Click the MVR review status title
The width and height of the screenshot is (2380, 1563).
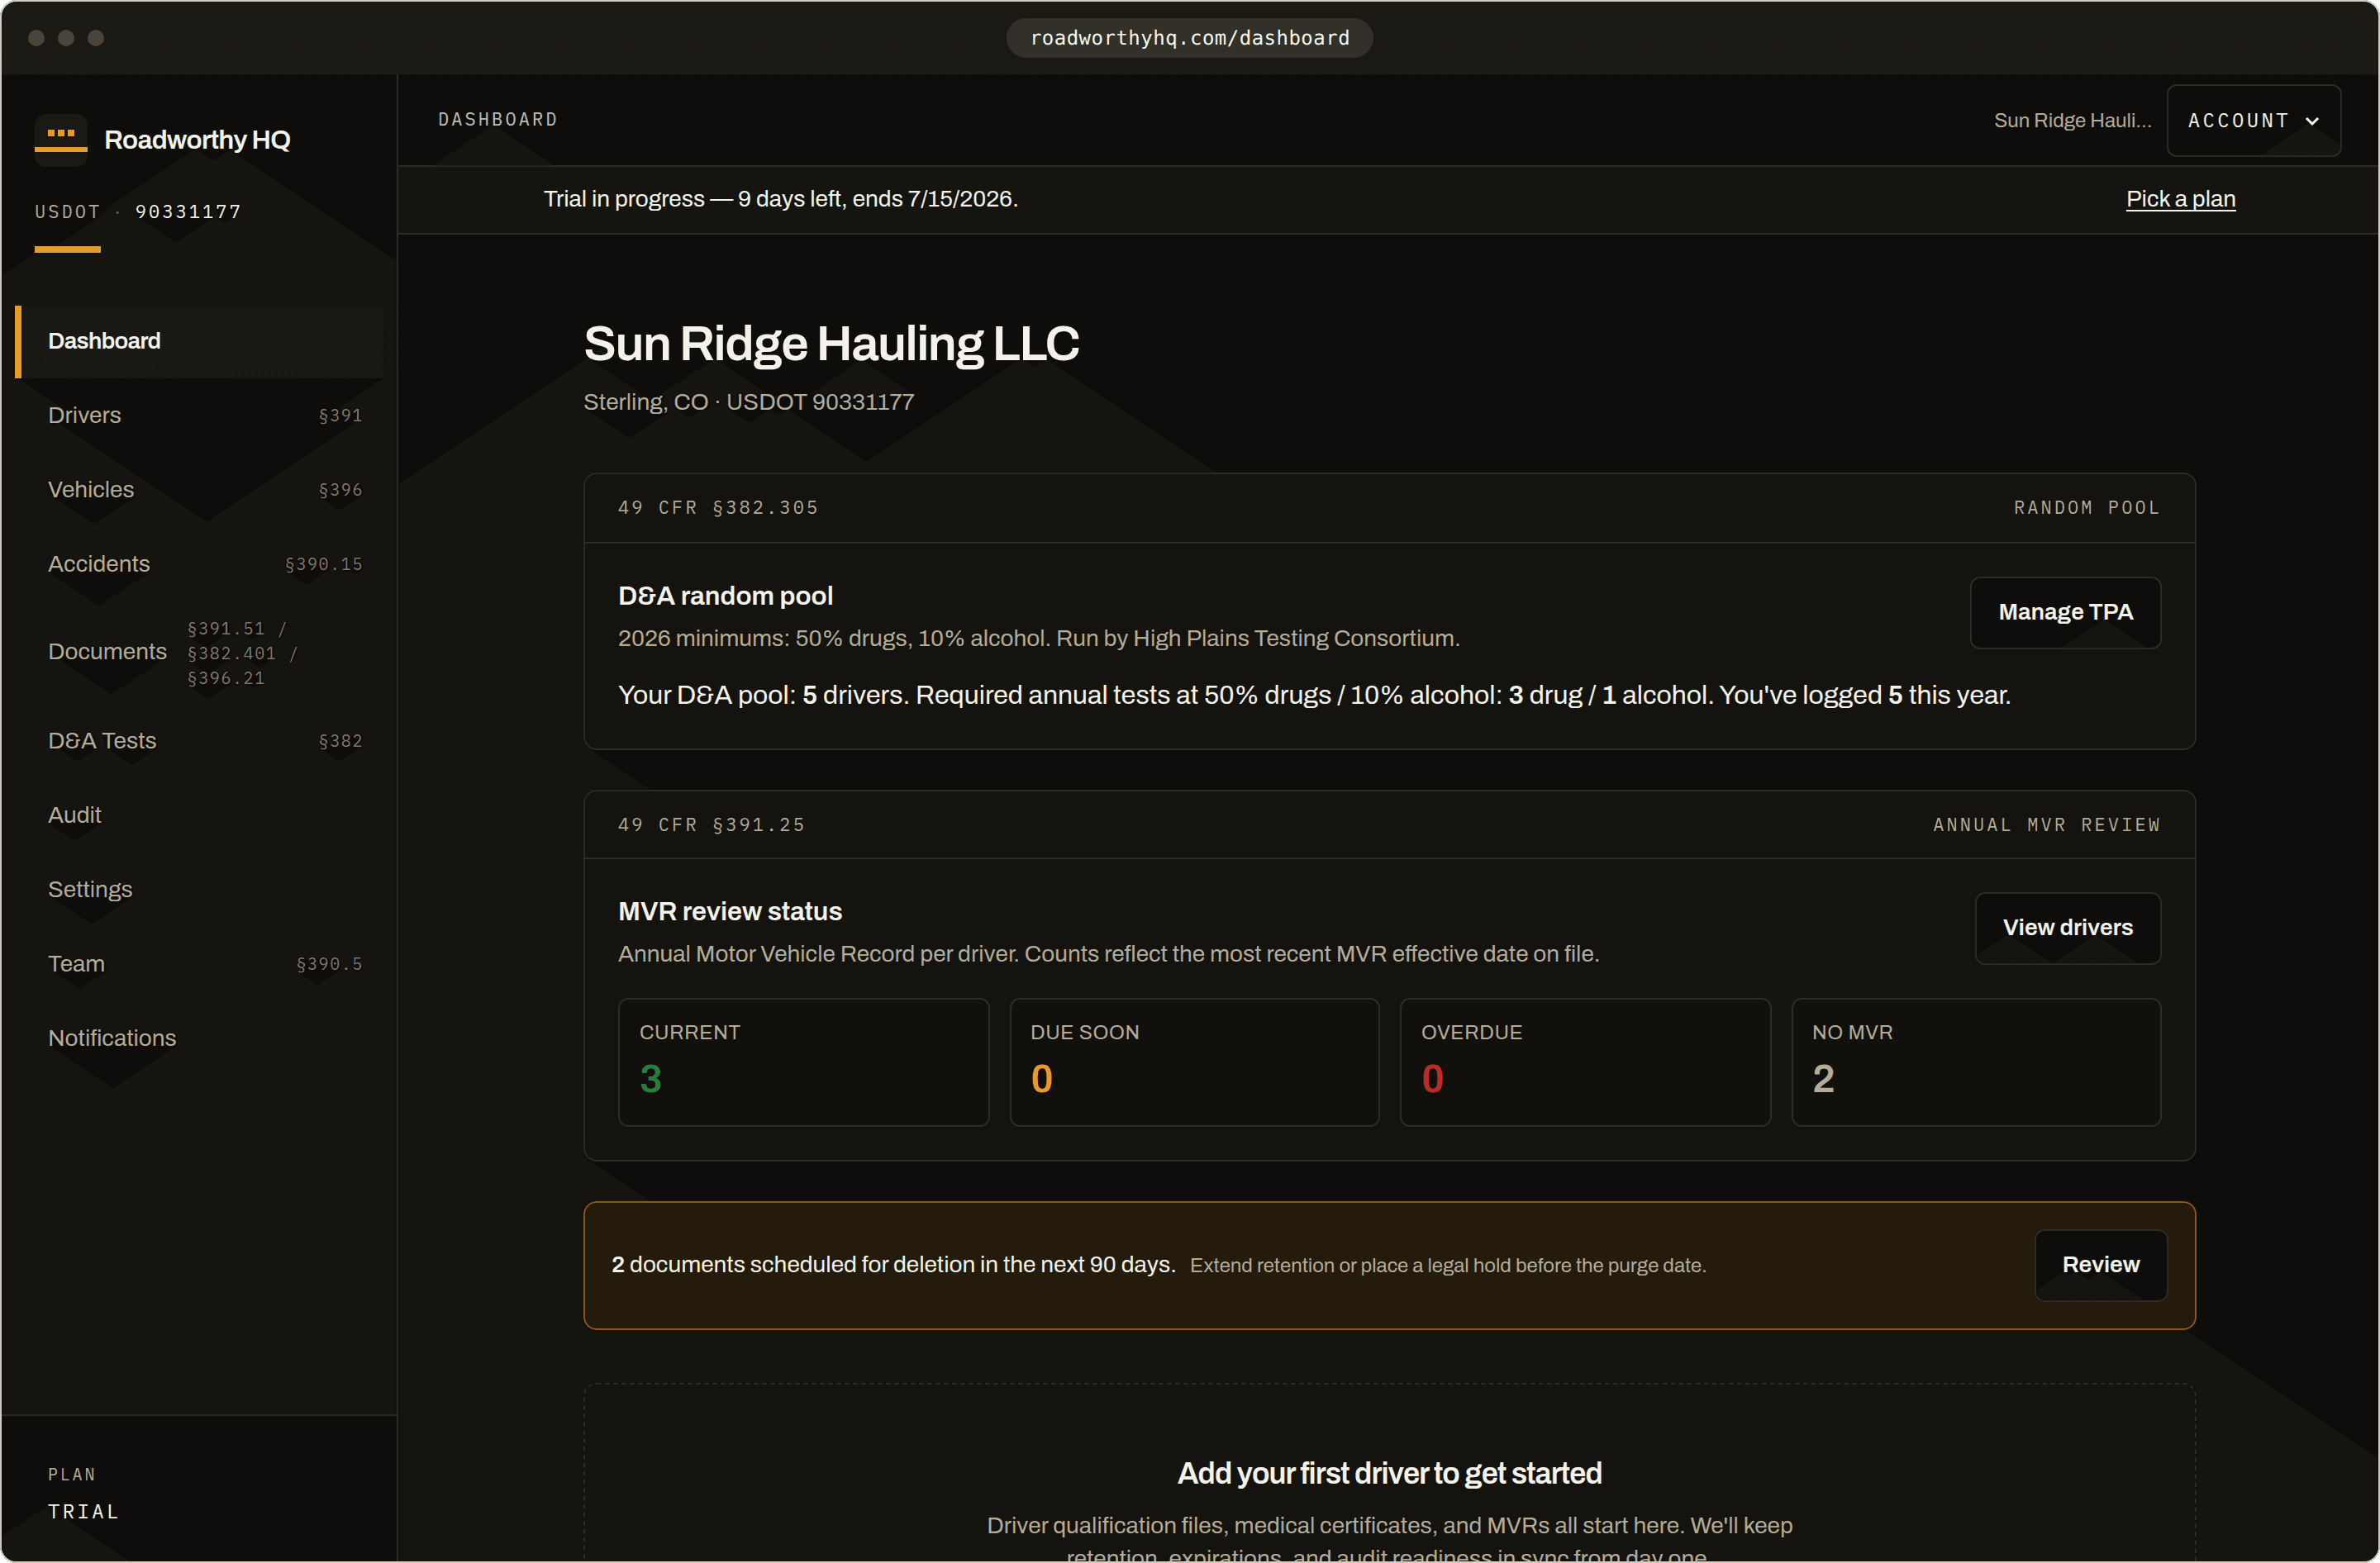point(730,912)
